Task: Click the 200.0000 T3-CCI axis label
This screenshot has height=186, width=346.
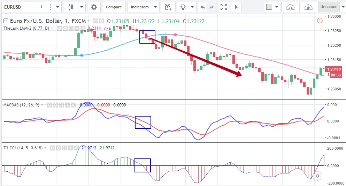Action: point(335,148)
